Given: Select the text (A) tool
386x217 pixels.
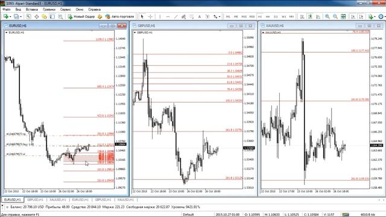Looking at the screenshot, I should pyautogui.click(x=200, y=16).
